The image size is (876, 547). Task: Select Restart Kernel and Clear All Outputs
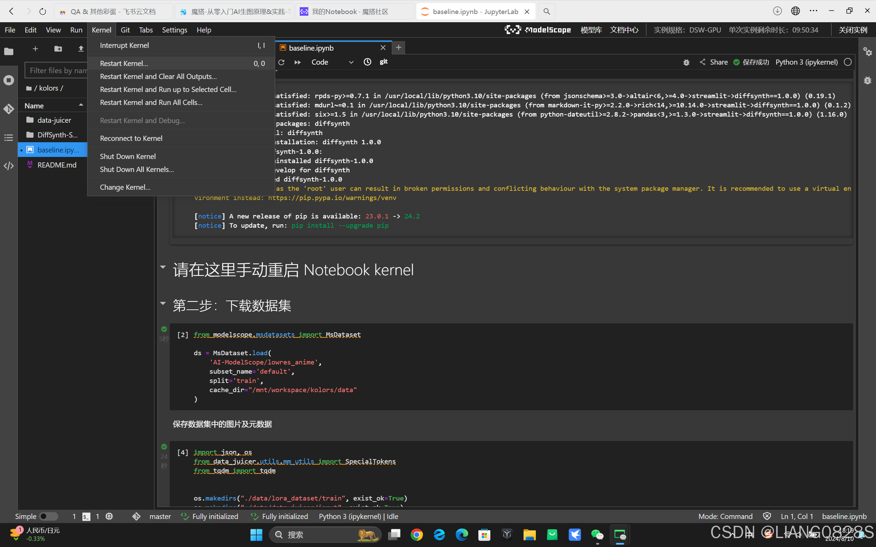click(x=158, y=76)
